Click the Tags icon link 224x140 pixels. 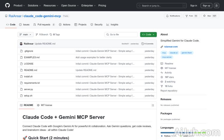tap(51, 35)
